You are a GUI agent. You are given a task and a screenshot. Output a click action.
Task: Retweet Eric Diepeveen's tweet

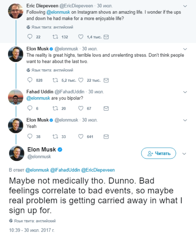(x=55, y=37)
